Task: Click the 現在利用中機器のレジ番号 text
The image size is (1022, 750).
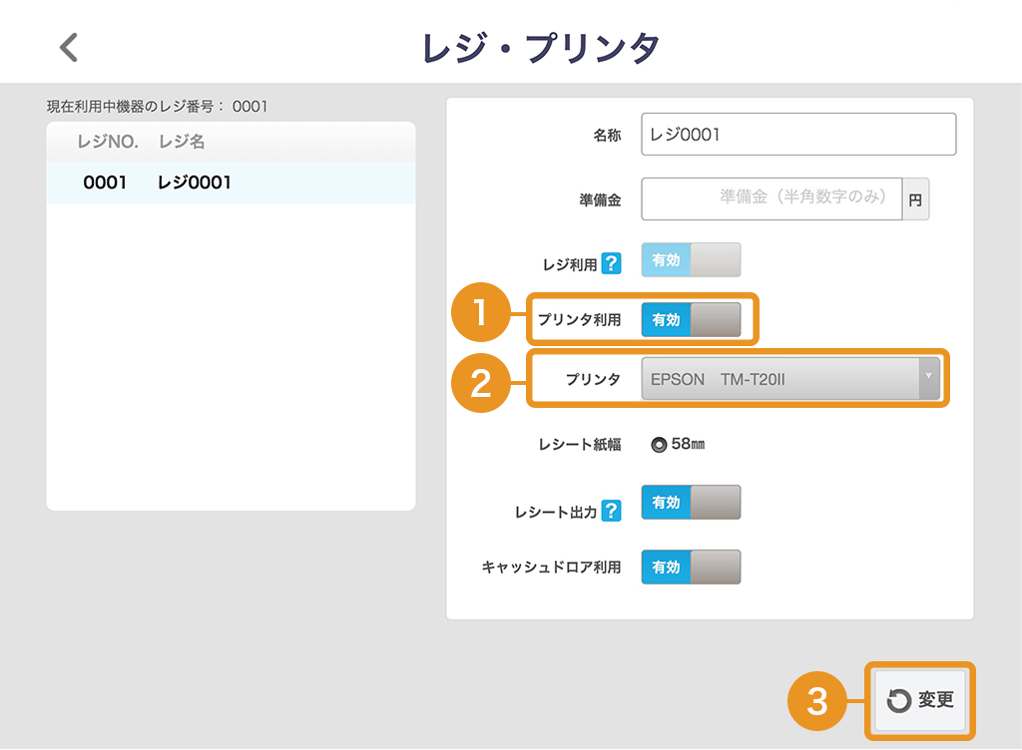Action: coord(157,106)
